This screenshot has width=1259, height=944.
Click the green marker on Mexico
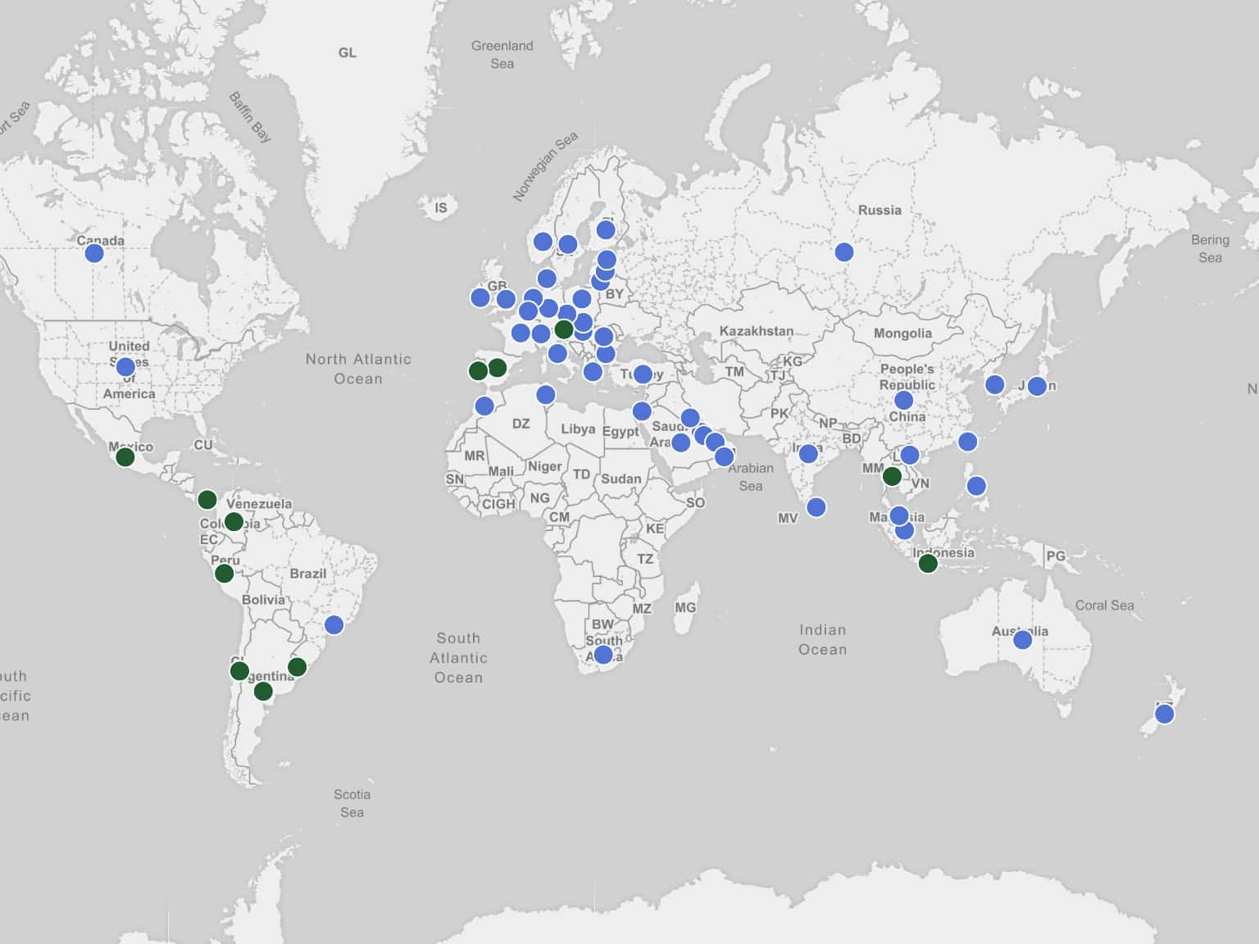click(125, 457)
